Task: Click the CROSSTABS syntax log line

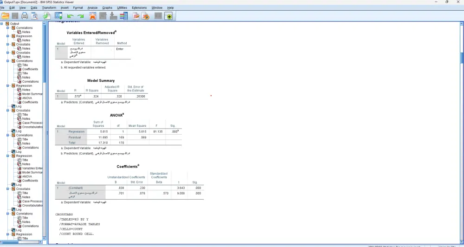Action: [64, 214]
